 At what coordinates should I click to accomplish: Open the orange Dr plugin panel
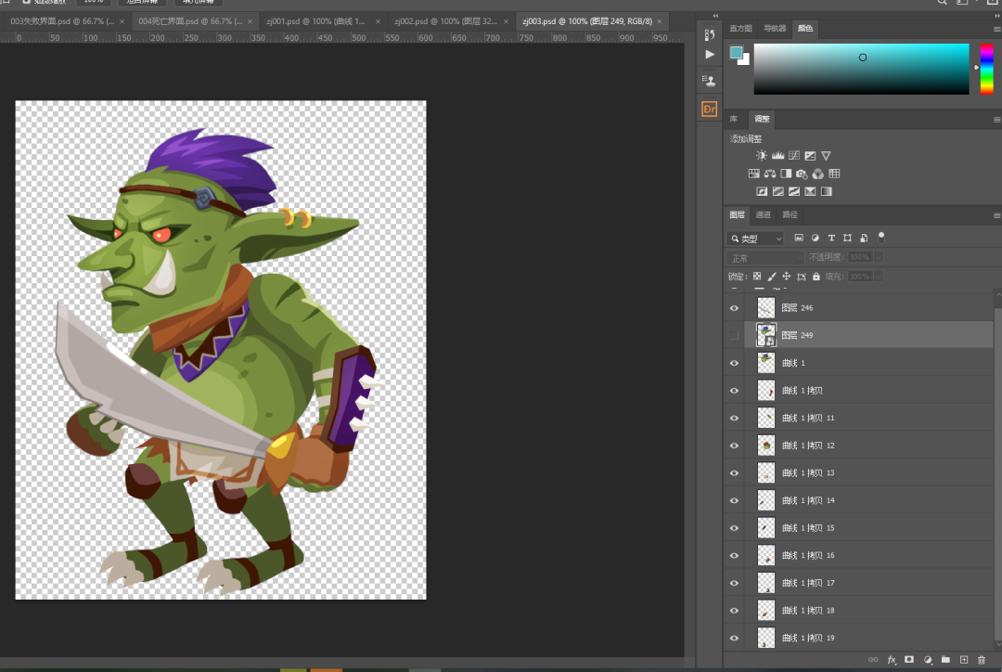(x=710, y=110)
